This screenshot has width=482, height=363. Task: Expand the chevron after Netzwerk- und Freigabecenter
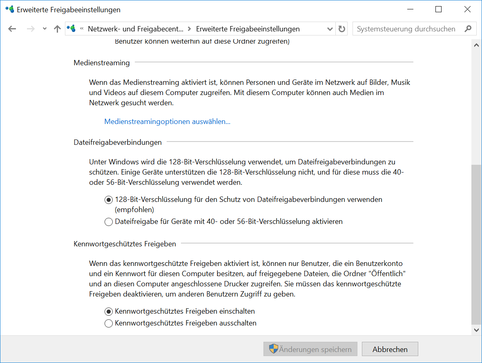[190, 29]
